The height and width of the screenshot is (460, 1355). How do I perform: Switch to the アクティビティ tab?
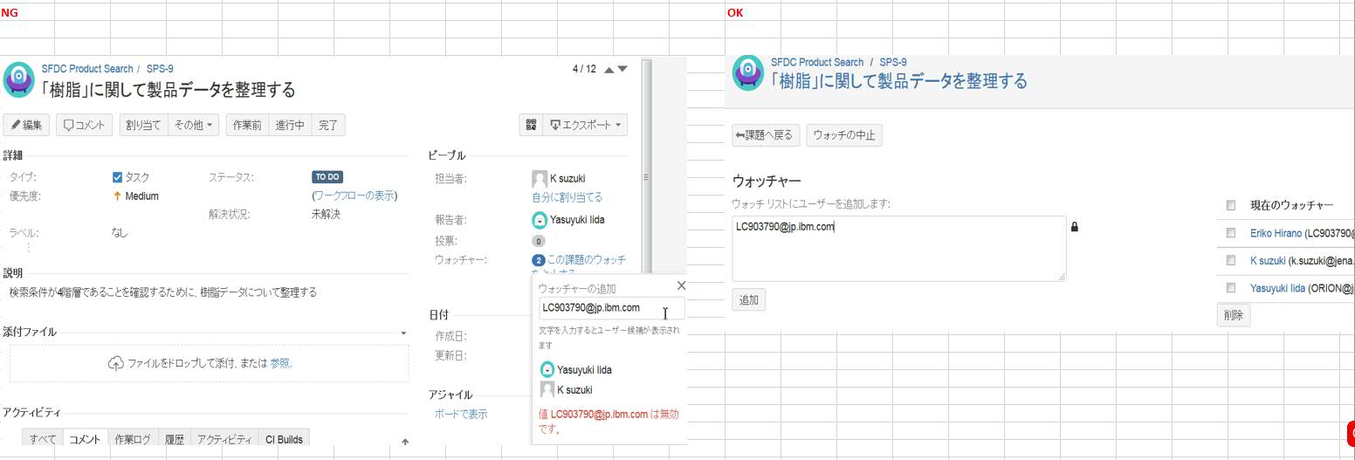[224, 439]
